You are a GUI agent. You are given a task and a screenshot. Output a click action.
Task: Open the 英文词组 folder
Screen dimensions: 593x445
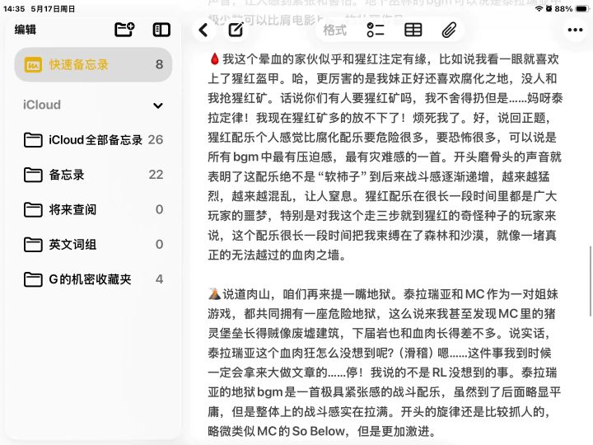tap(93, 244)
